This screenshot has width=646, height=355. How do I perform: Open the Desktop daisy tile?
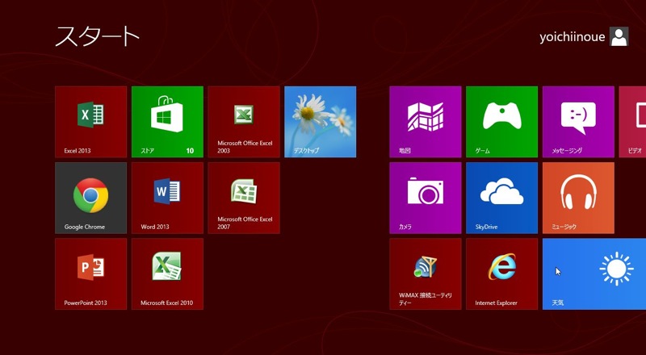click(320, 122)
